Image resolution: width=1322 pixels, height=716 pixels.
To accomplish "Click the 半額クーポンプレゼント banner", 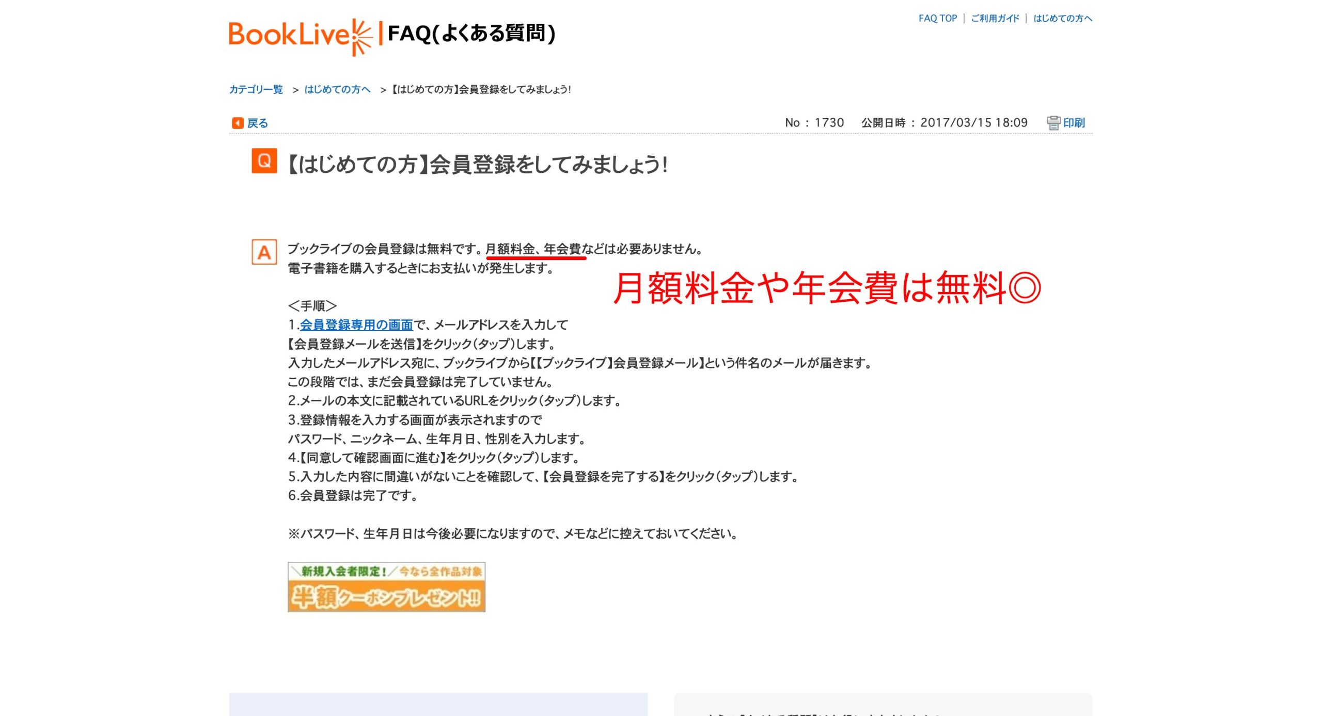I will (x=386, y=587).
